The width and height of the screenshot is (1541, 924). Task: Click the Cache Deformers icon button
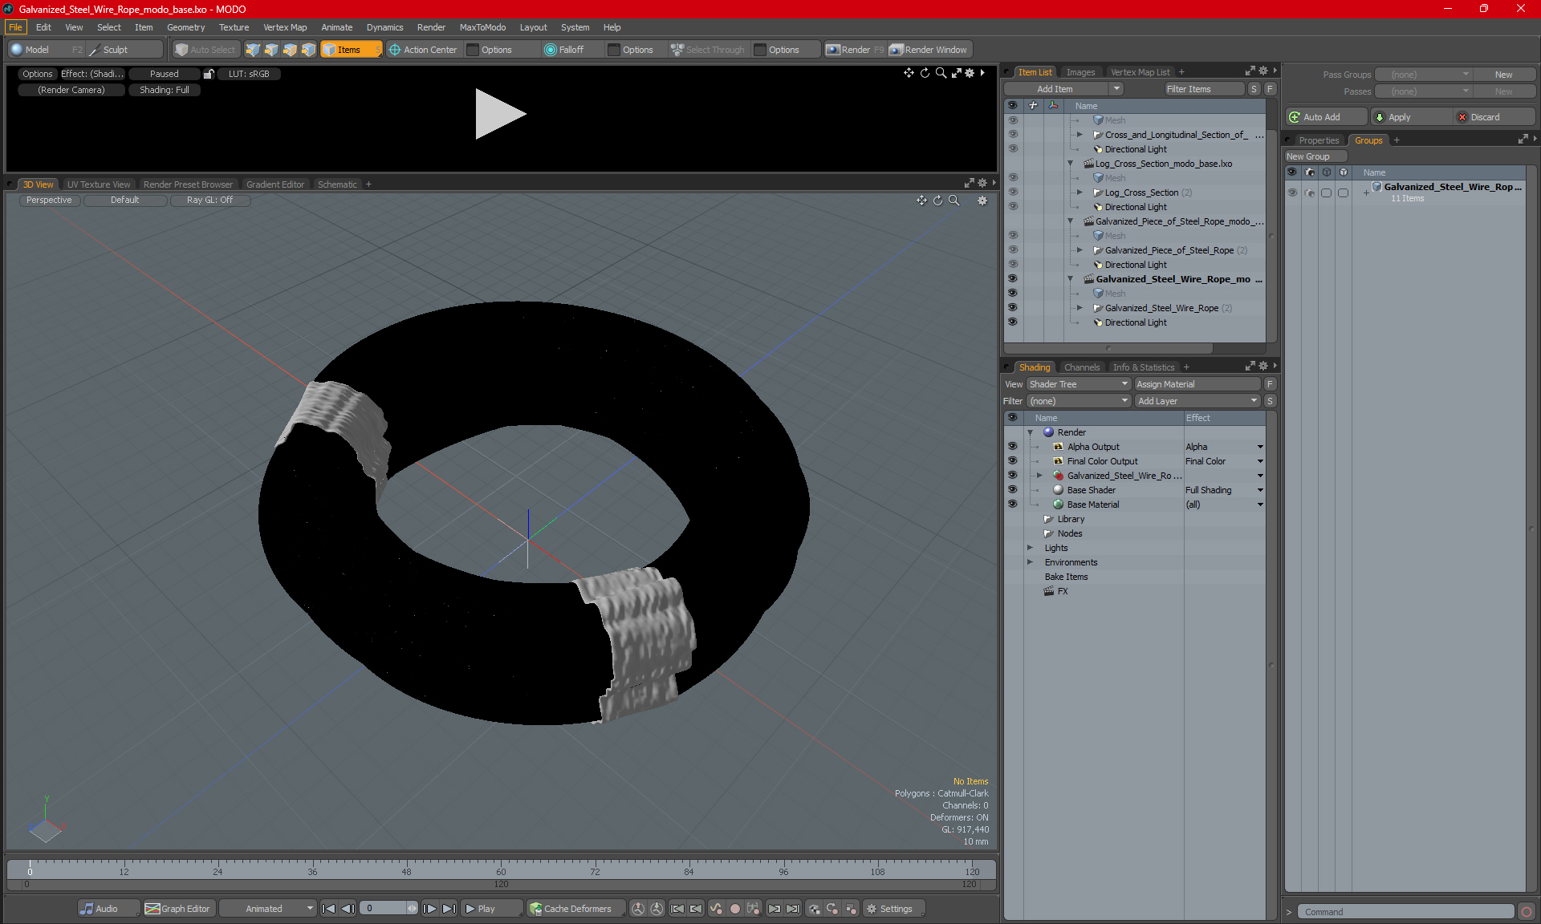(x=535, y=909)
